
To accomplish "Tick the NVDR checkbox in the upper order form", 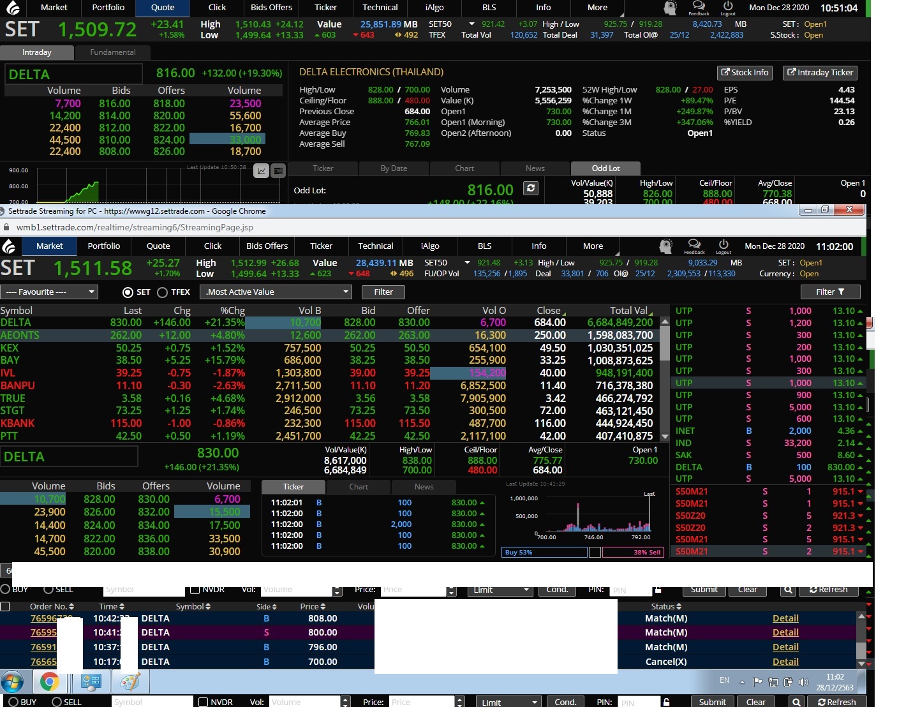I will 195,589.
